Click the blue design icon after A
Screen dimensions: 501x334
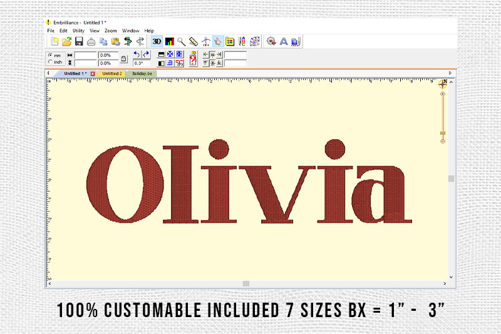pyautogui.click(x=296, y=41)
